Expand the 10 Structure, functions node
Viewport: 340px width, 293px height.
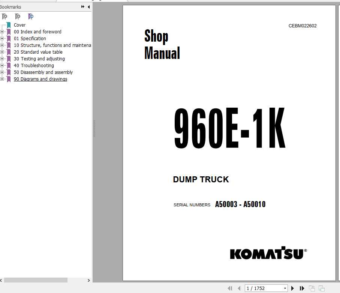pyautogui.click(x=2, y=45)
